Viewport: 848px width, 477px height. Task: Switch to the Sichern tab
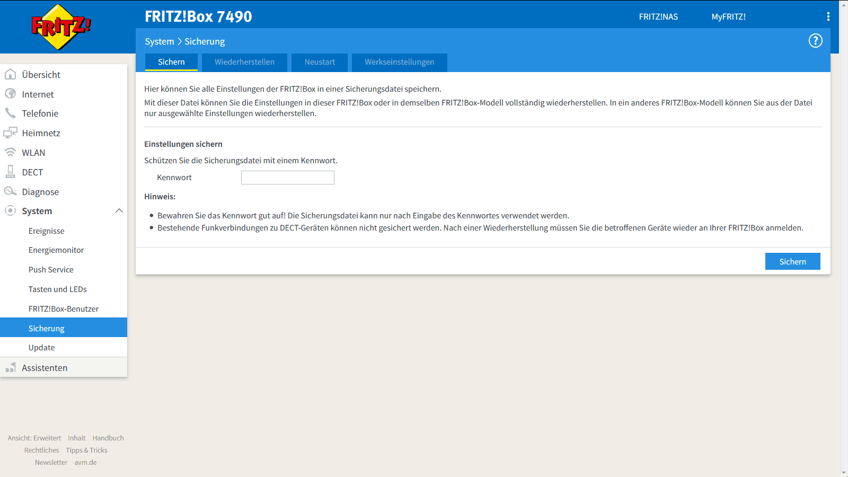pos(171,62)
